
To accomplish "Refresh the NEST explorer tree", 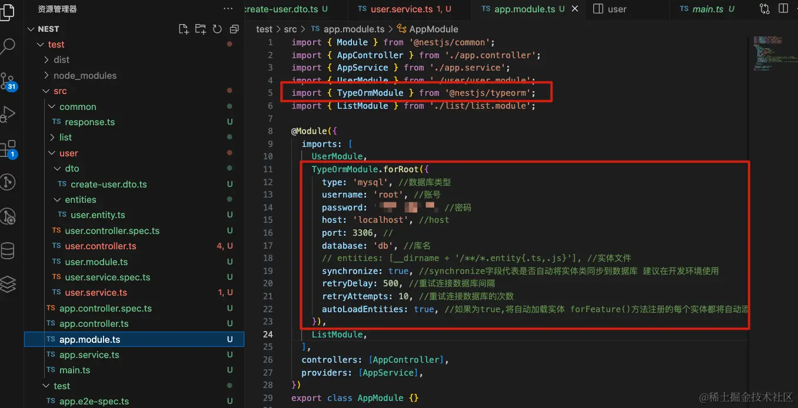I will [x=217, y=29].
